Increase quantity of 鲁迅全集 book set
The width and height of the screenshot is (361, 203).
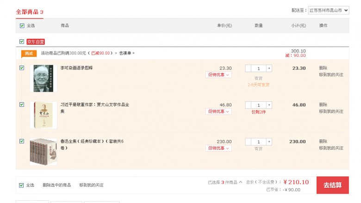269,141
